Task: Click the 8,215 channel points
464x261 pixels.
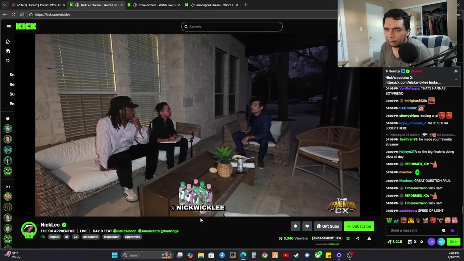Action: point(395,242)
